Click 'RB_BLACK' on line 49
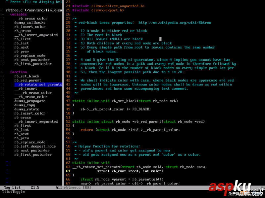Screen dimensions: 265x198 pyautogui.click(x=140, y=109)
